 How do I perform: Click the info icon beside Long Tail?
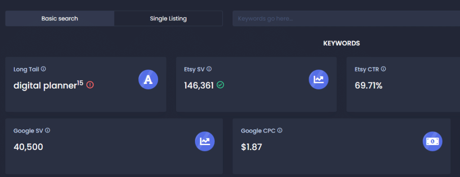(x=44, y=69)
